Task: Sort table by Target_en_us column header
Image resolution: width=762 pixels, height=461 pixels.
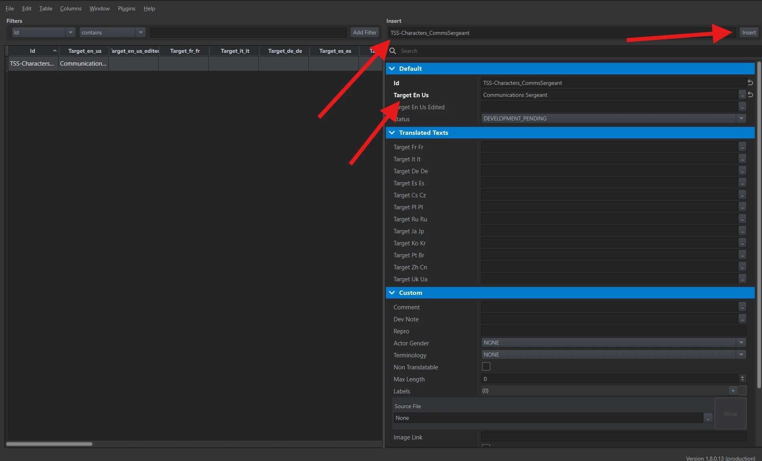Action: pos(85,51)
